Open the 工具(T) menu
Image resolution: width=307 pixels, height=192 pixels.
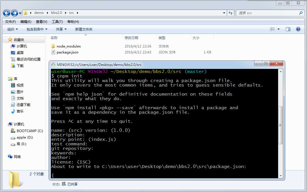(57, 22)
